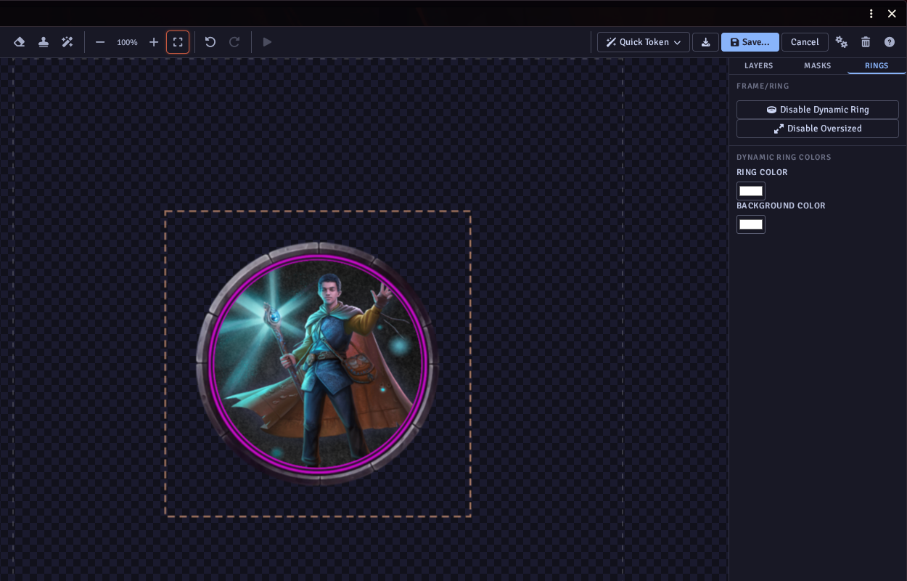Click the Save... button

pos(750,42)
